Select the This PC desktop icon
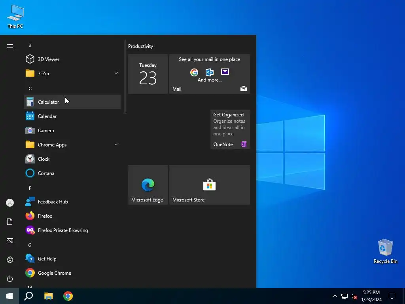Screen dimensions: 405x304 click(15, 17)
